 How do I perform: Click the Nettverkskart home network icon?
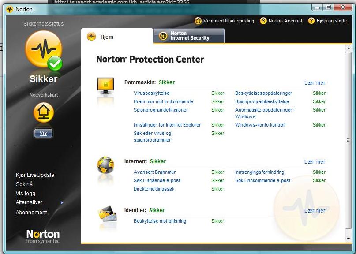[x=44, y=112]
